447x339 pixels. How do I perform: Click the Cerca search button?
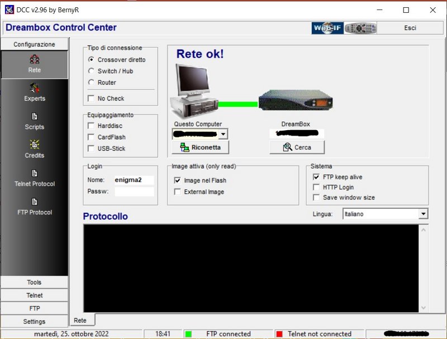pos(297,147)
